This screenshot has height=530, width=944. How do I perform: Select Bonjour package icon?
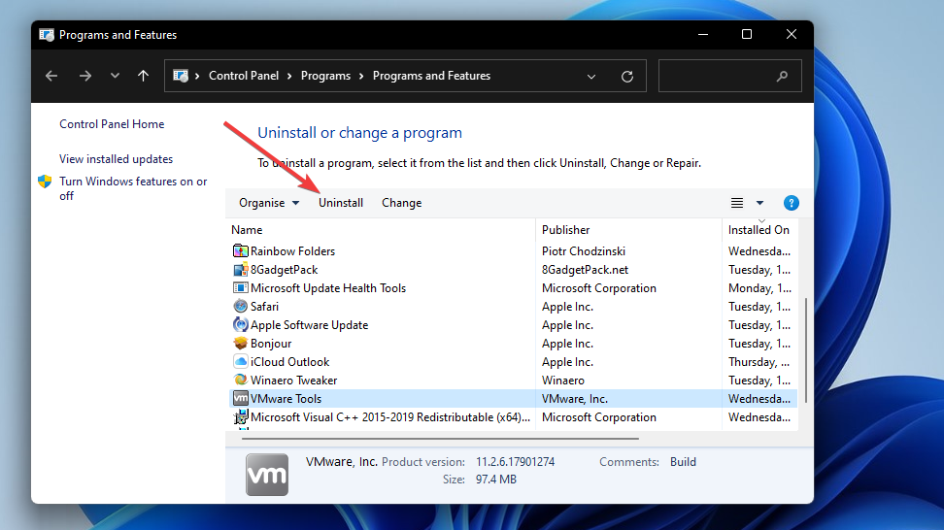(240, 344)
